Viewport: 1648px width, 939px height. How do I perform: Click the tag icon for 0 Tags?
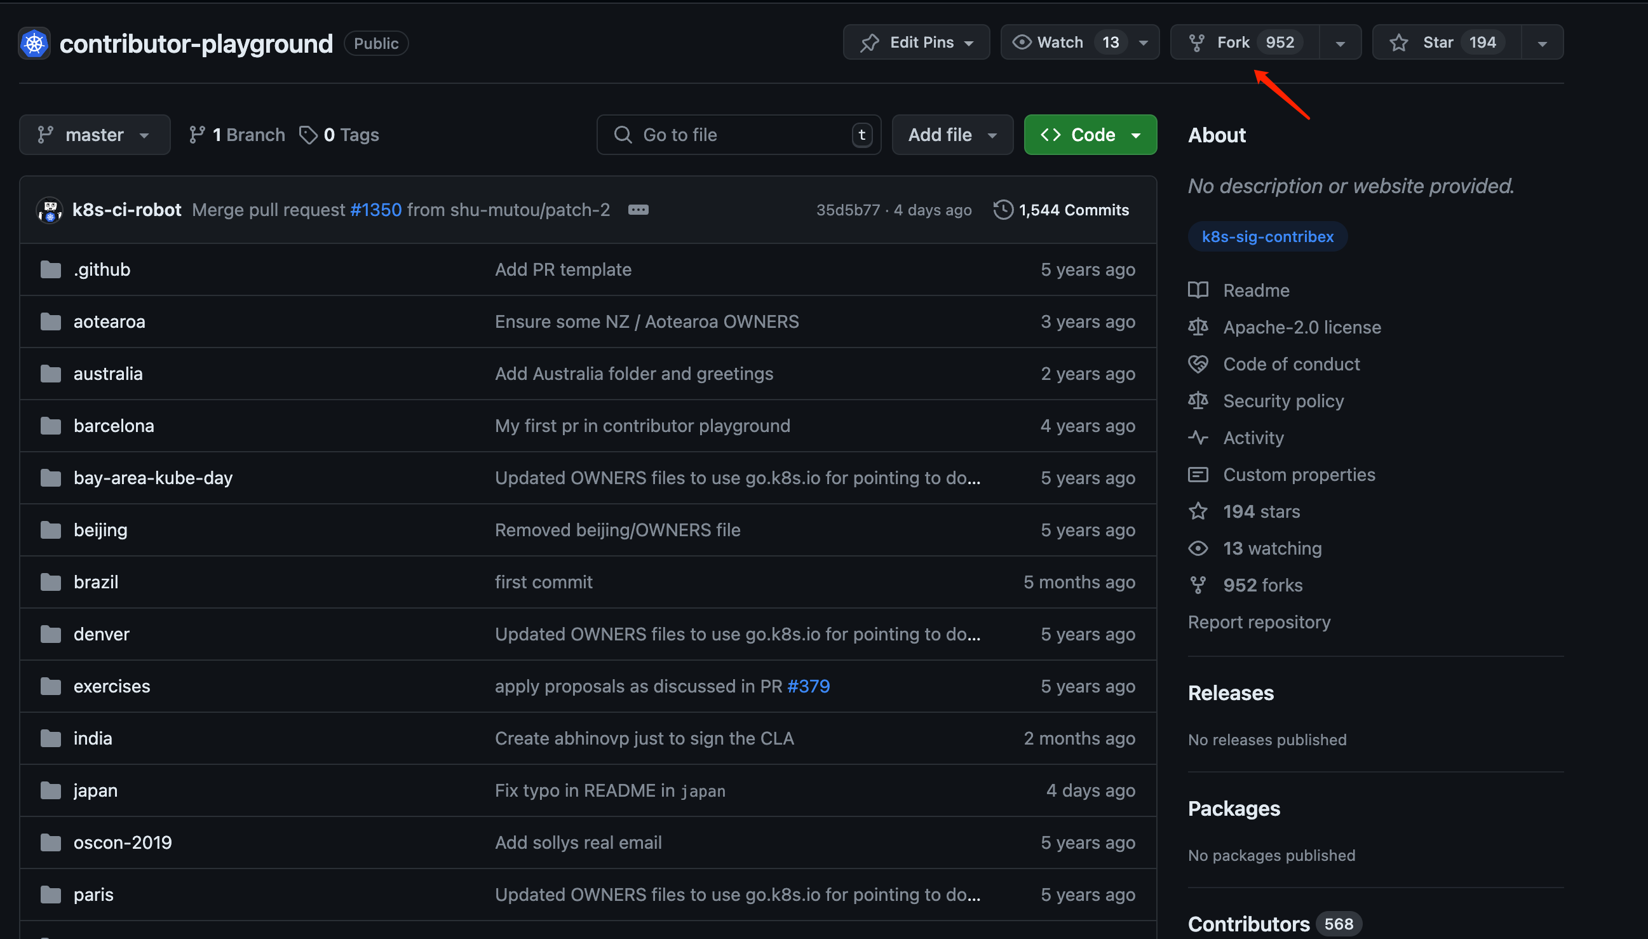point(308,135)
